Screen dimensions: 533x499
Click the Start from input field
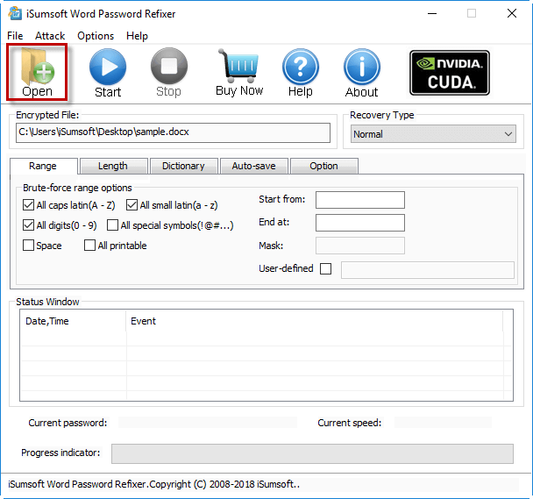point(360,200)
